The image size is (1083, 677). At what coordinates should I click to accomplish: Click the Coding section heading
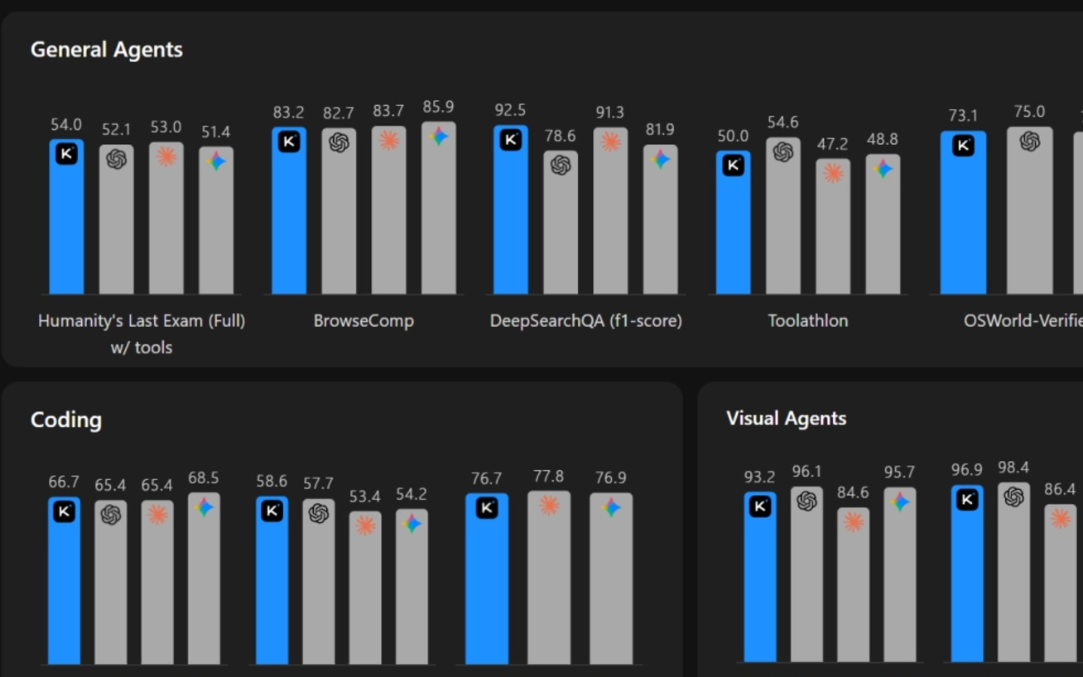66,420
